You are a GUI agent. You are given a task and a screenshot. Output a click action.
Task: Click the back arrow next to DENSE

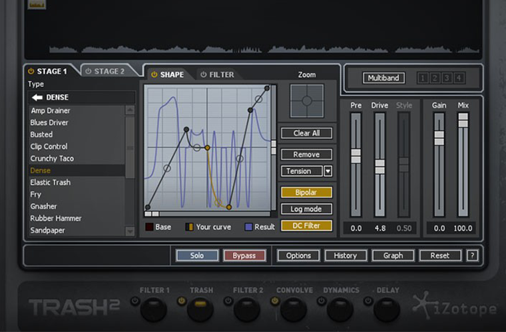37,97
